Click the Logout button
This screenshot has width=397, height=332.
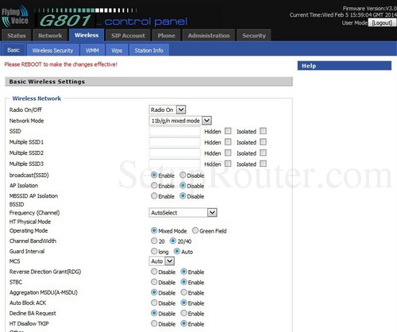(382, 23)
